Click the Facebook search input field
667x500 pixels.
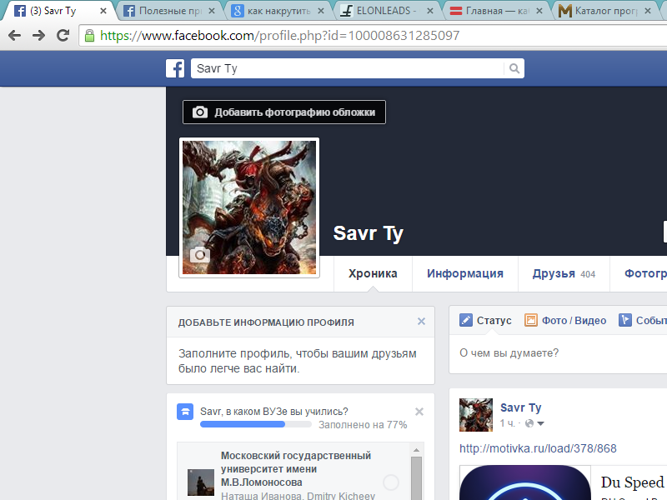coord(347,68)
